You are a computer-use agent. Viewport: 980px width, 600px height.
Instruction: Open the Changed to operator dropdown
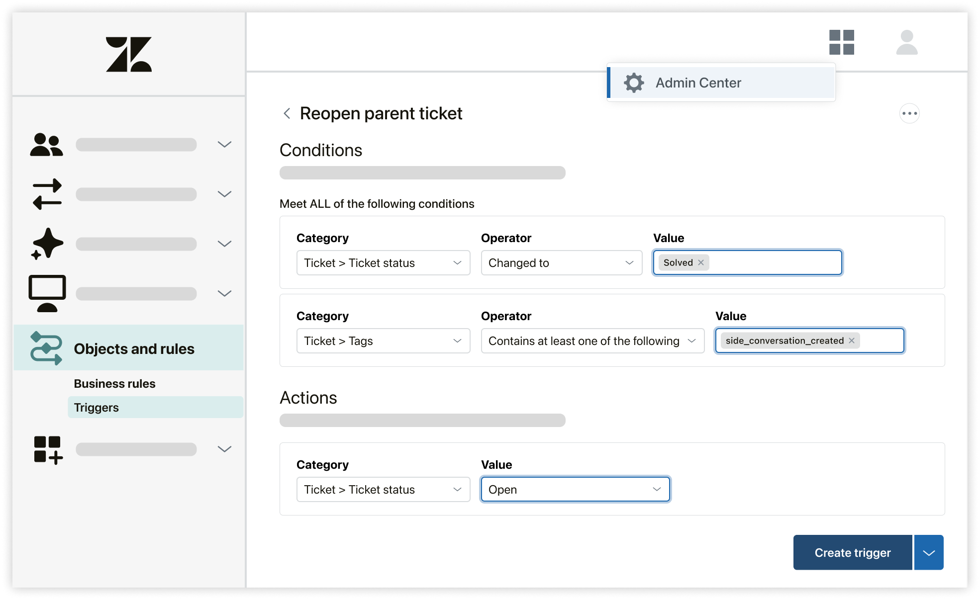point(561,262)
